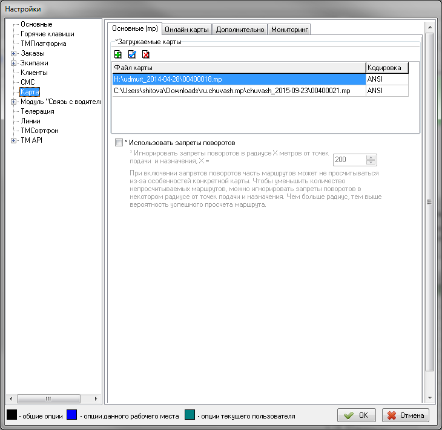The image size is (442, 430).
Task: Click the add map file icon
Action: [118, 54]
